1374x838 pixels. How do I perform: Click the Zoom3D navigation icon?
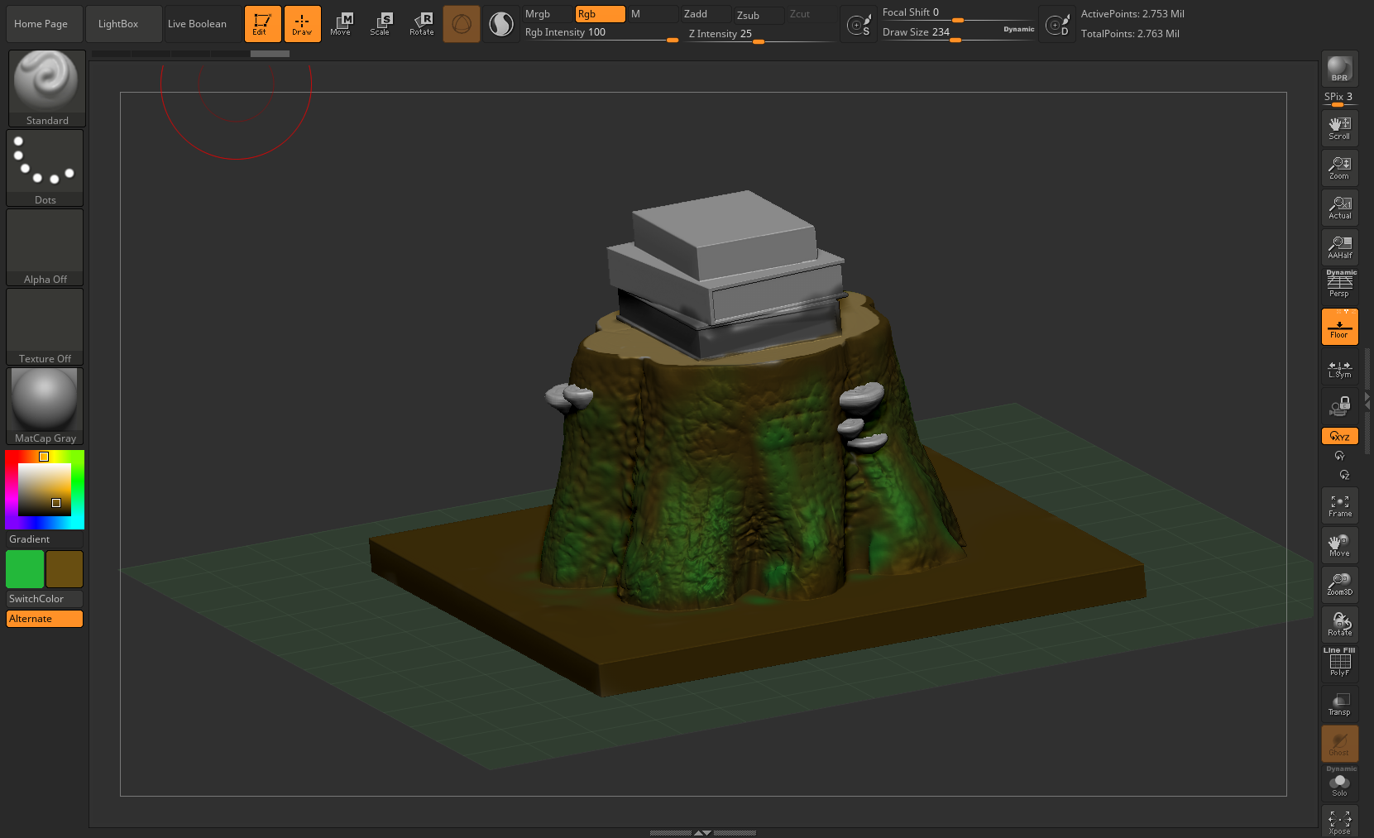coord(1339,585)
